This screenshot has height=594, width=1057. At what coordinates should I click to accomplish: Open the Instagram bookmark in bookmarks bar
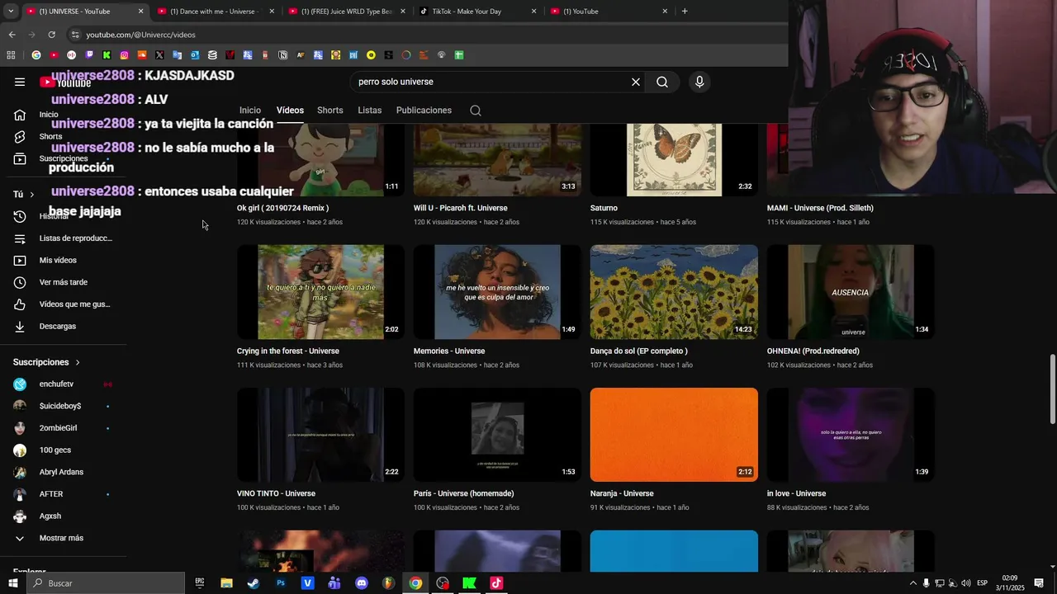125,55
